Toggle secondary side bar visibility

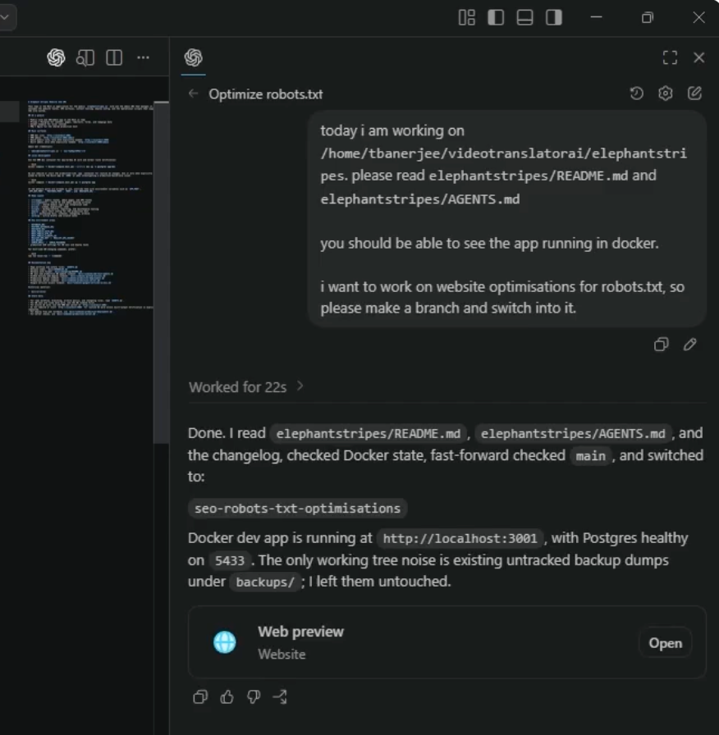pyautogui.click(x=554, y=18)
